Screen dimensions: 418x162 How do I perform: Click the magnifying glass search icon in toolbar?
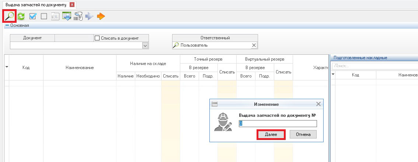(x=9, y=16)
